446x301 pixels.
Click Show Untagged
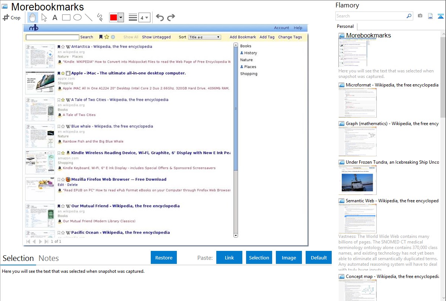pos(156,37)
